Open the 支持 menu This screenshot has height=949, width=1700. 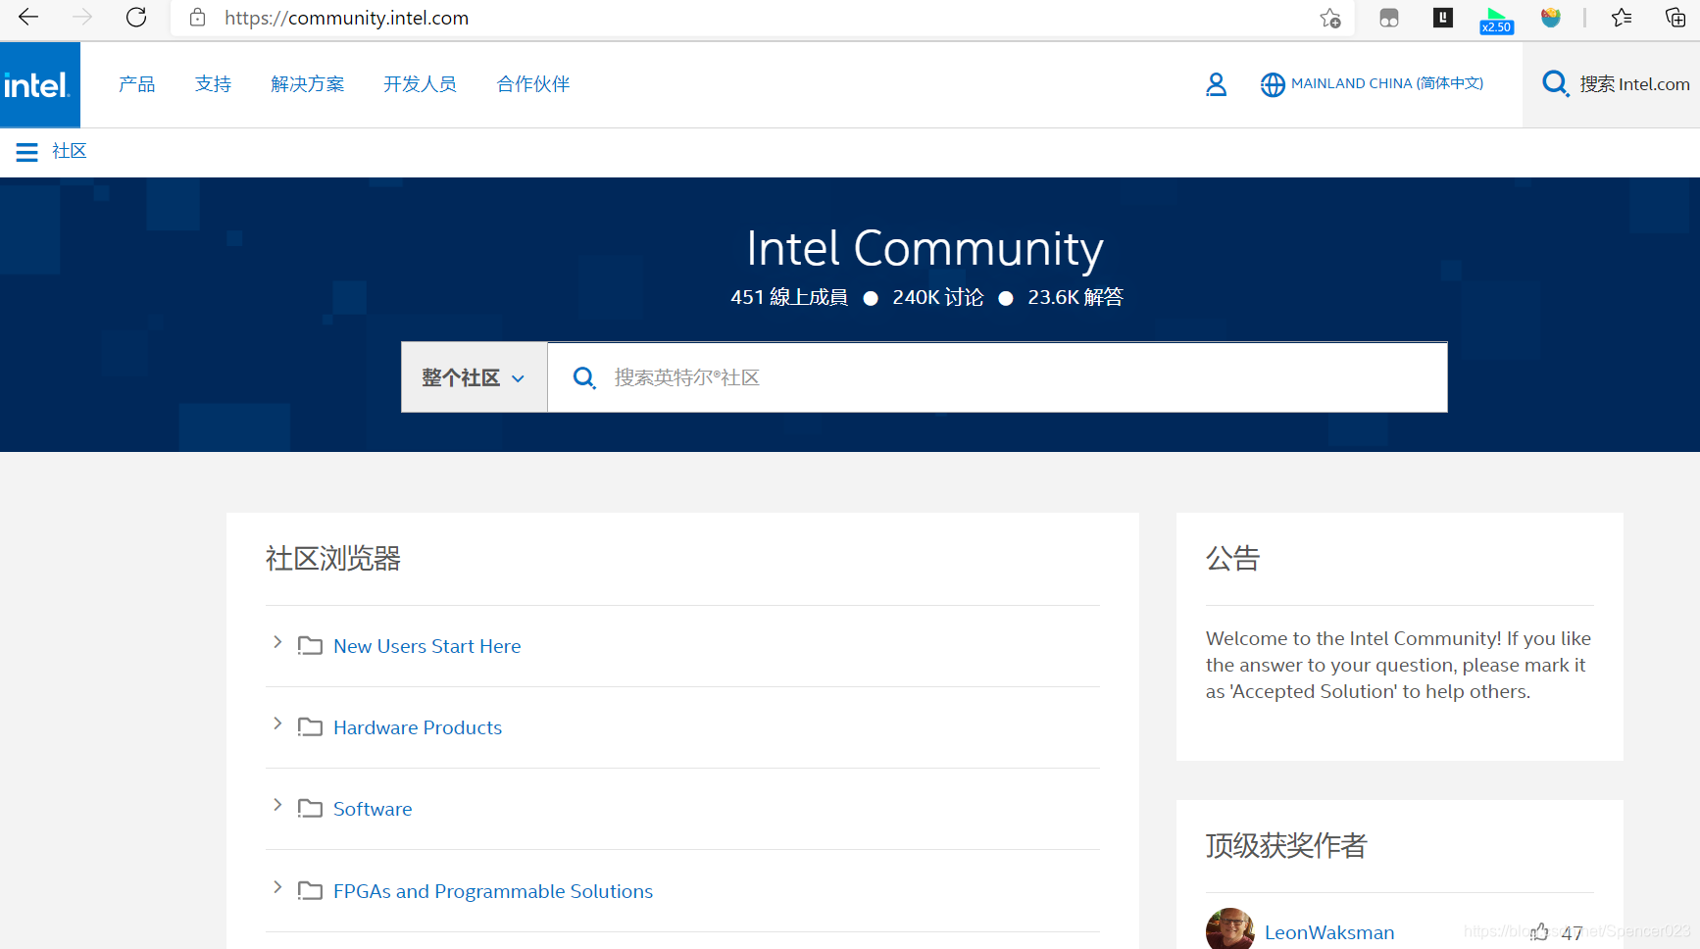click(x=213, y=84)
